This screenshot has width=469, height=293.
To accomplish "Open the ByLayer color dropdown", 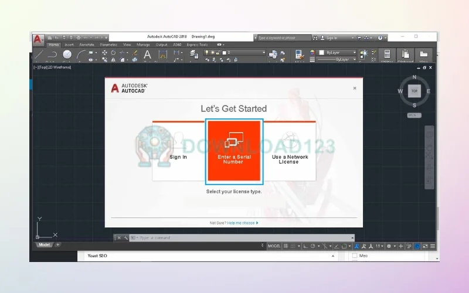I will (x=339, y=52).
